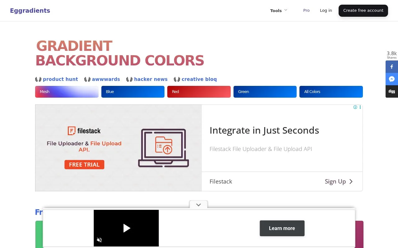This screenshot has width=398, height=248.
Task: Play the video in the bottom banner
Action: coord(126,228)
